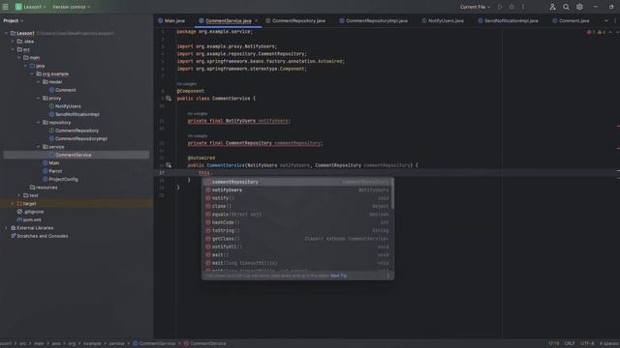The width and height of the screenshot is (620, 348).
Task: Open the Code With Me user icon
Action: pos(552,7)
